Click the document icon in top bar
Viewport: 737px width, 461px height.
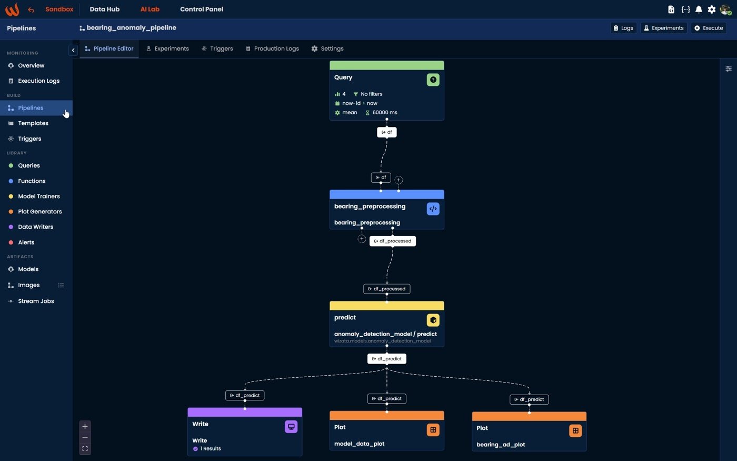[671, 9]
